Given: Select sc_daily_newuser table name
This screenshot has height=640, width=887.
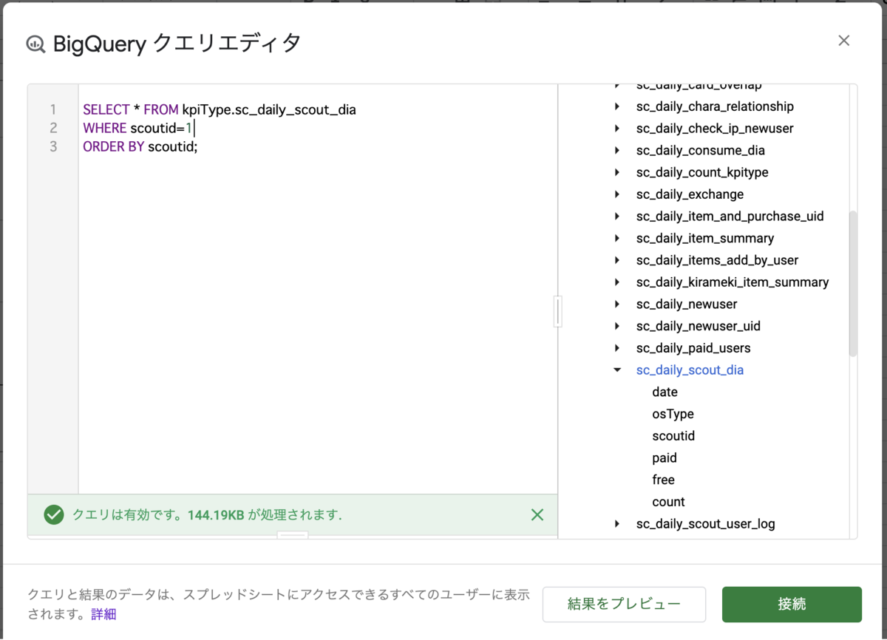Looking at the screenshot, I should 687,304.
